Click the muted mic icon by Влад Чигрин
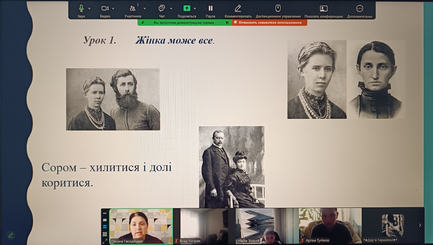This screenshot has height=245, width=433. (x=176, y=241)
